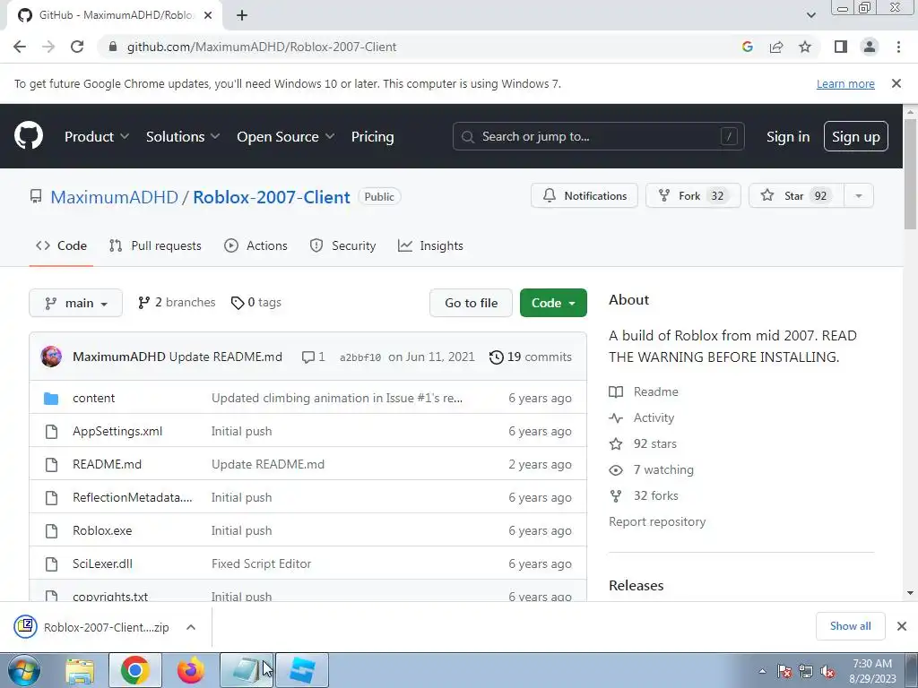This screenshot has height=688, width=918.
Task: Open AppSettings.xml file
Action: click(117, 431)
